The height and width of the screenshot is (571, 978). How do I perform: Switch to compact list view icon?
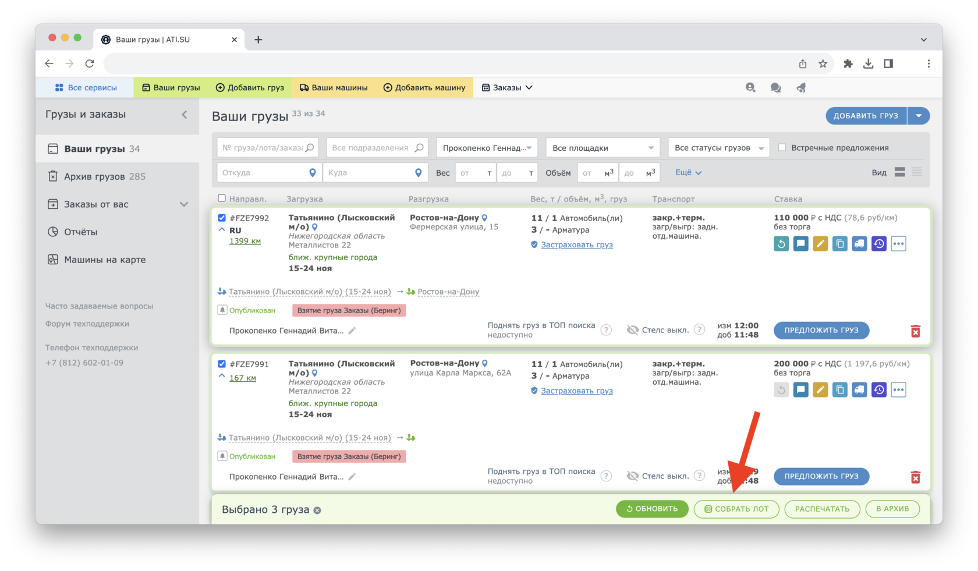917,172
